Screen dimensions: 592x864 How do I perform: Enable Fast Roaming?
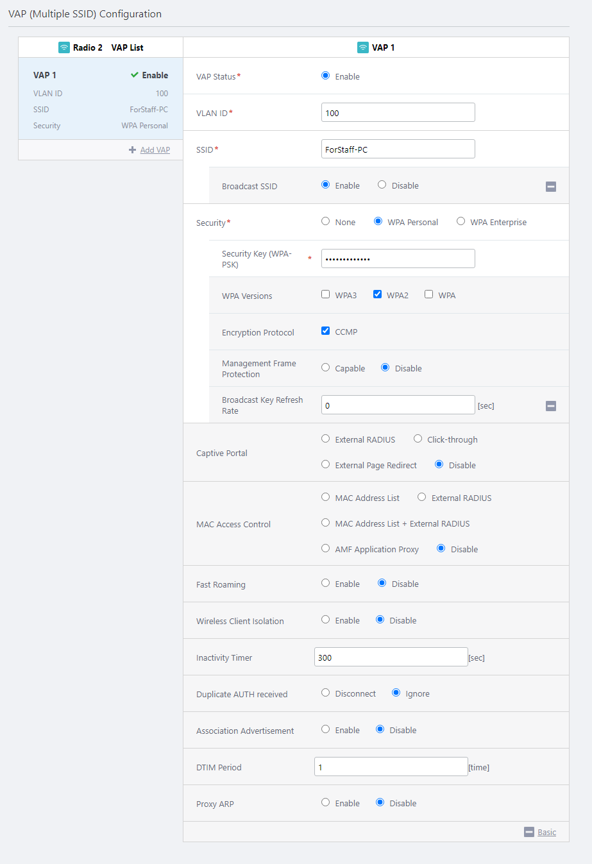pos(326,583)
